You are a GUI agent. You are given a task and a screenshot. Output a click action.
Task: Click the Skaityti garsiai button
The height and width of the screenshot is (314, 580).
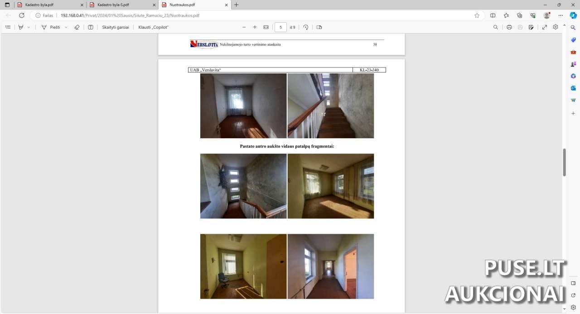(x=115, y=27)
